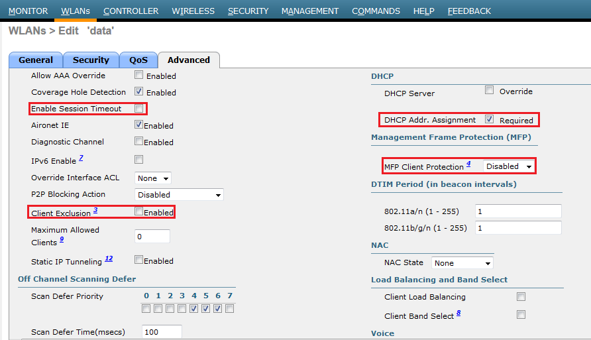
Task: Check Scan Defer Priority 0 box
Action: (146, 309)
